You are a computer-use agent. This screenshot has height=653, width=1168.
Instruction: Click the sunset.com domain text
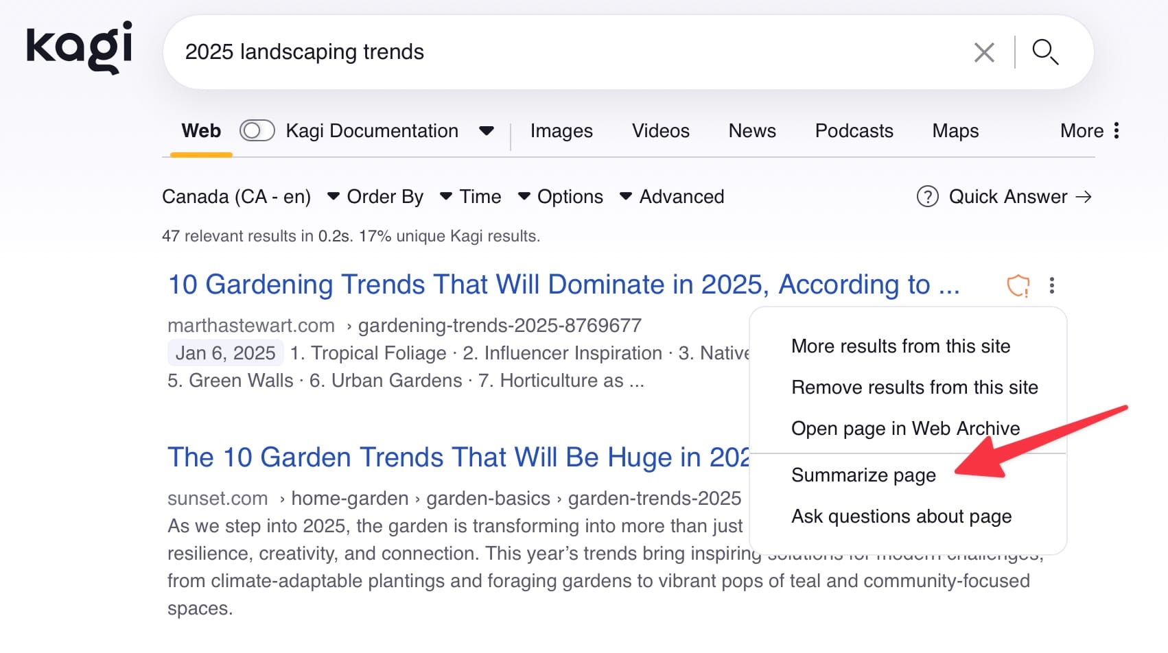tap(218, 498)
